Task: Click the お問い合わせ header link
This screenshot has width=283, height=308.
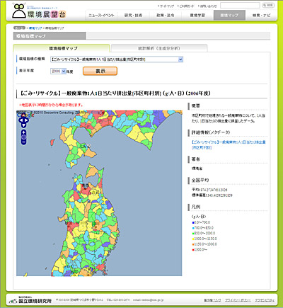Action: coord(207,6)
